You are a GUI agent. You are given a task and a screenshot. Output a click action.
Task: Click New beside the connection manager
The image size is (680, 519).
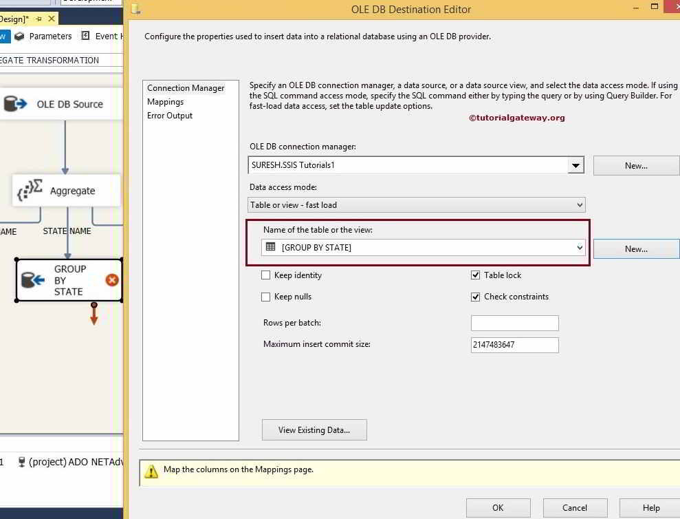(x=636, y=165)
